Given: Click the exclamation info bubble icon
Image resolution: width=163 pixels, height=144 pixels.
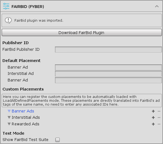Looking at the screenshot, I should point(8,20).
